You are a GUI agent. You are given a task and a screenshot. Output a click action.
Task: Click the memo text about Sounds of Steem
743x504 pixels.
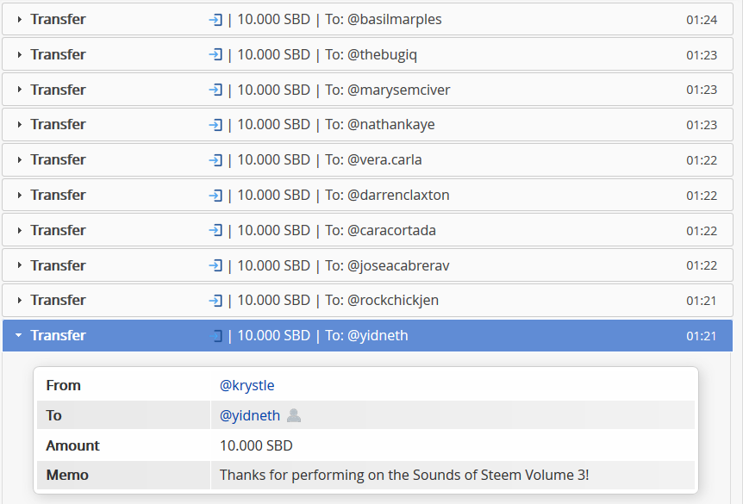[x=404, y=475]
